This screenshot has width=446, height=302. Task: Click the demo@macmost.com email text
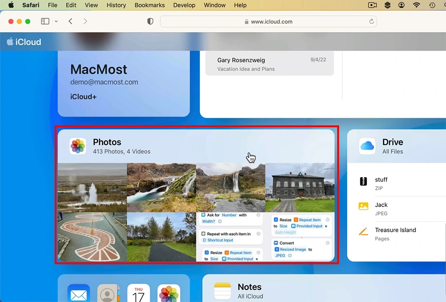point(104,82)
